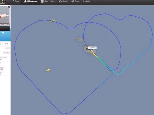This screenshot has height=115, width=154.
Task: Click the blue question mark route box
Action: click(x=3, y=33)
